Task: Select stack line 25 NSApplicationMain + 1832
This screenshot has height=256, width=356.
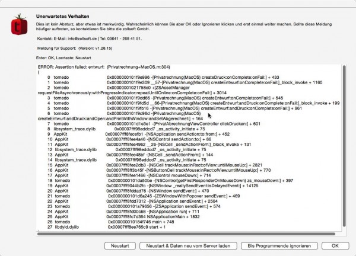Action: point(123,217)
